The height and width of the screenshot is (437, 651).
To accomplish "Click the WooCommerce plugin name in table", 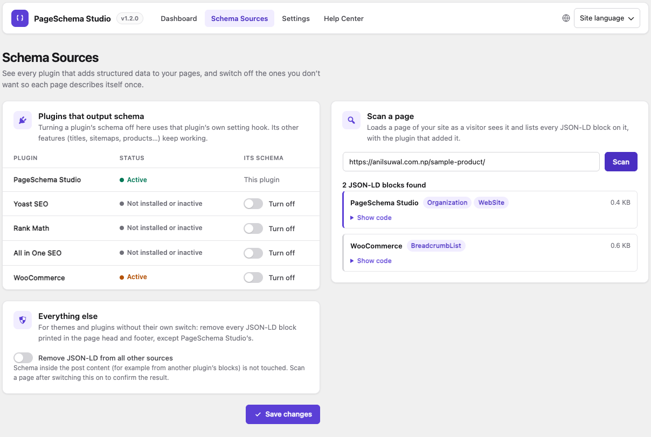I will [39, 278].
